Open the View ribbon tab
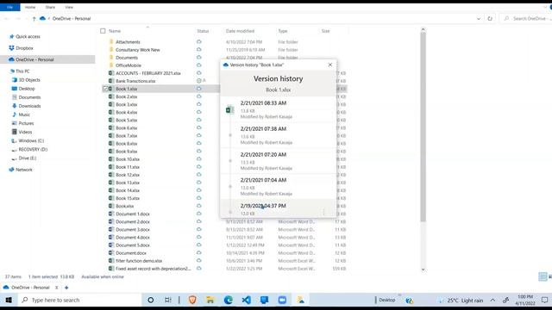The height and width of the screenshot is (310, 552). click(x=69, y=7)
